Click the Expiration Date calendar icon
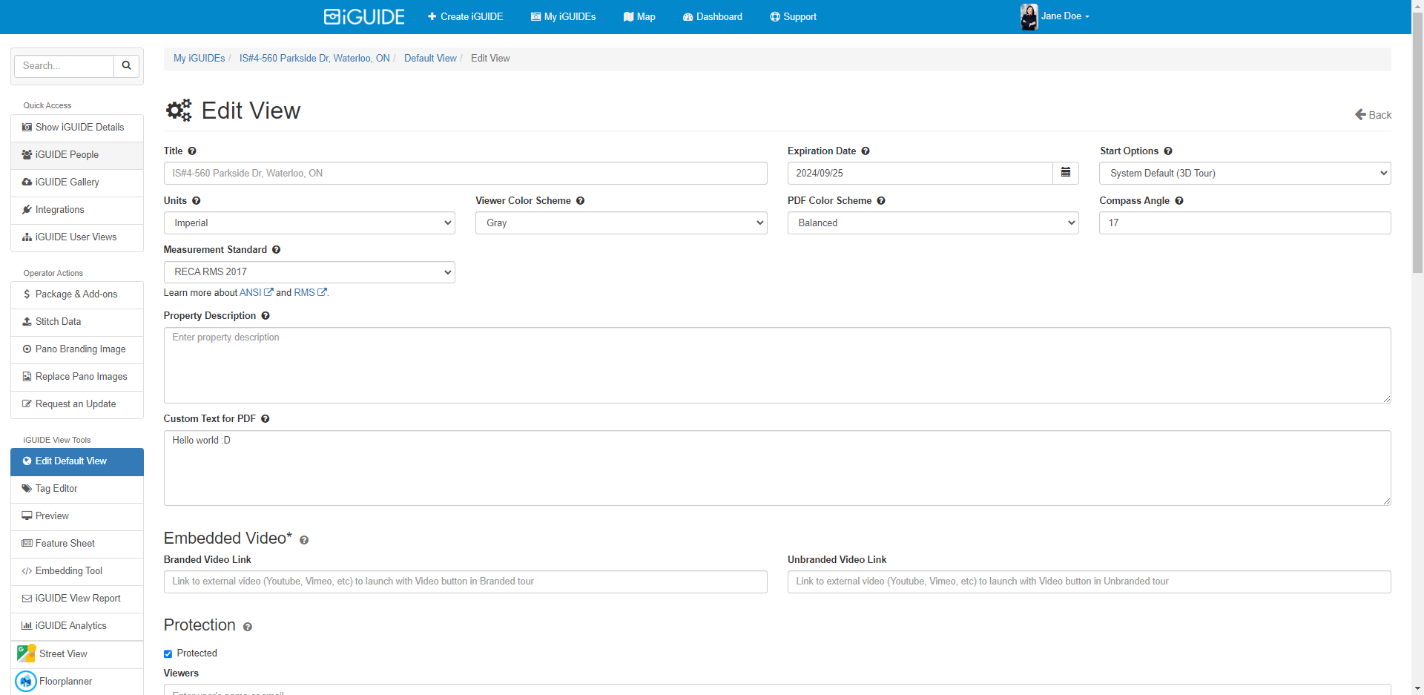The height and width of the screenshot is (695, 1424). (x=1065, y=173)
